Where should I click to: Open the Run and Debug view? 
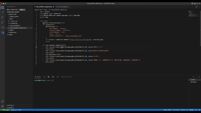(3, 22)
